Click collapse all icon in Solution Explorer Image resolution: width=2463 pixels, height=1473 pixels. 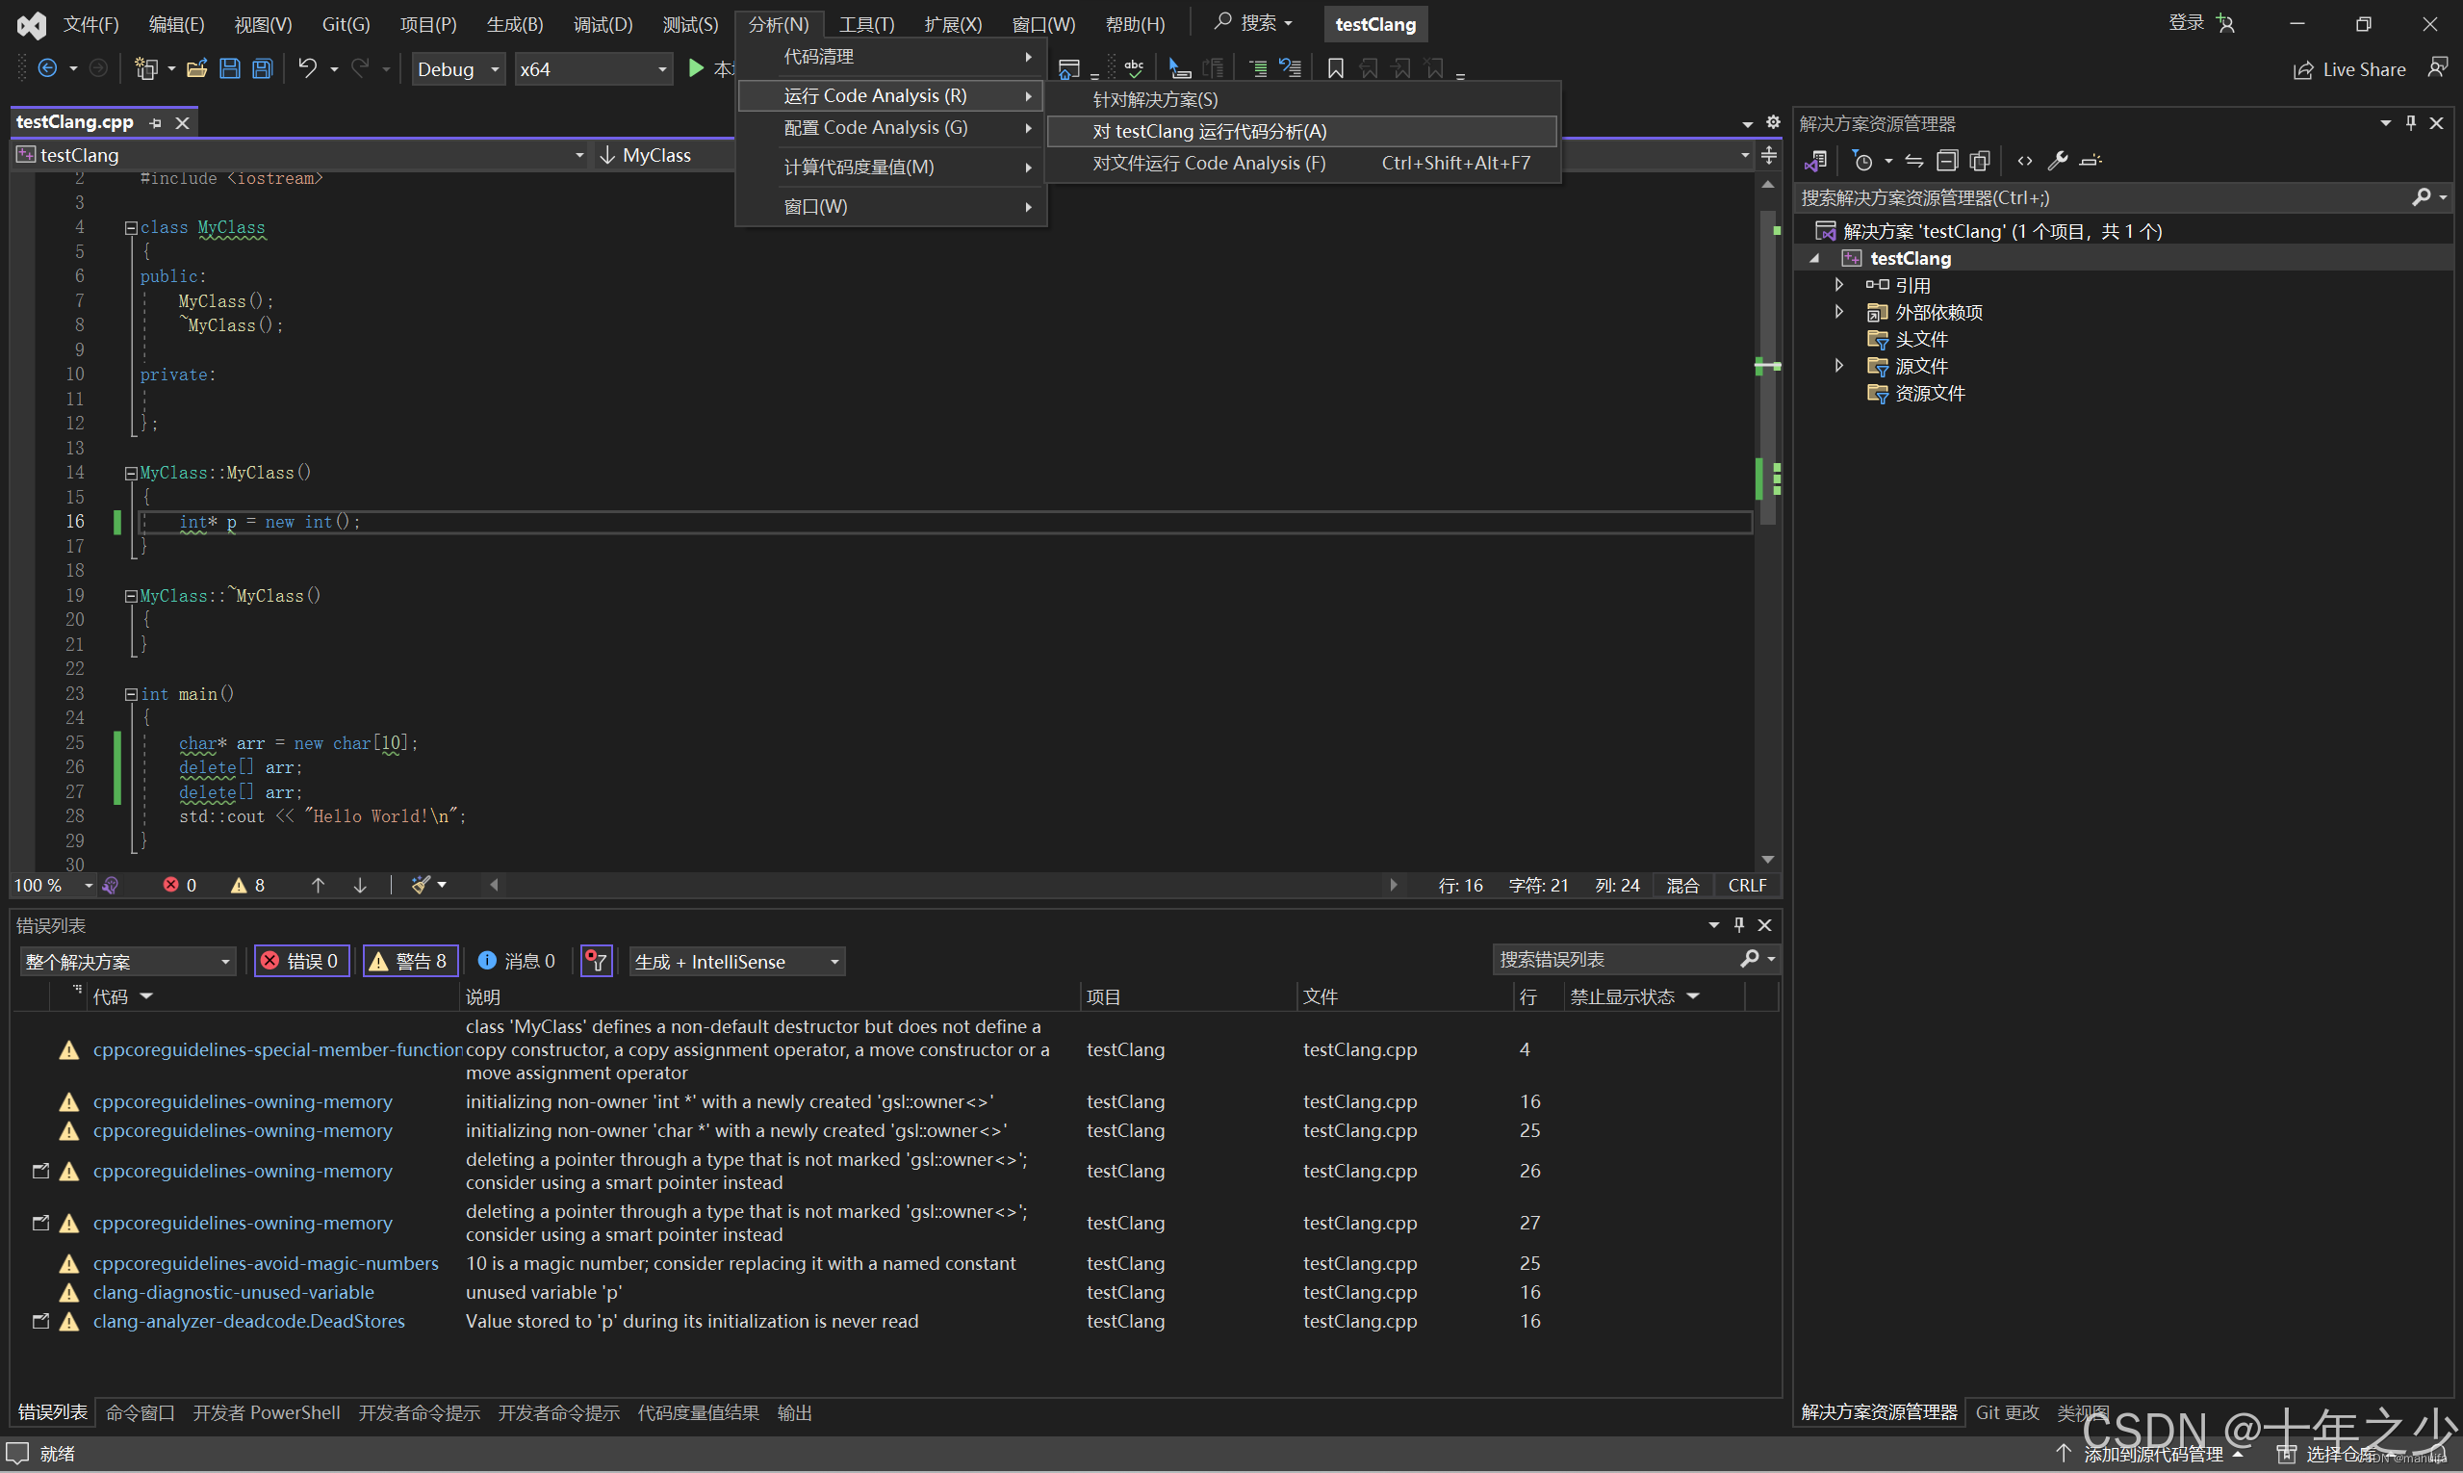tap(1947, 161)
